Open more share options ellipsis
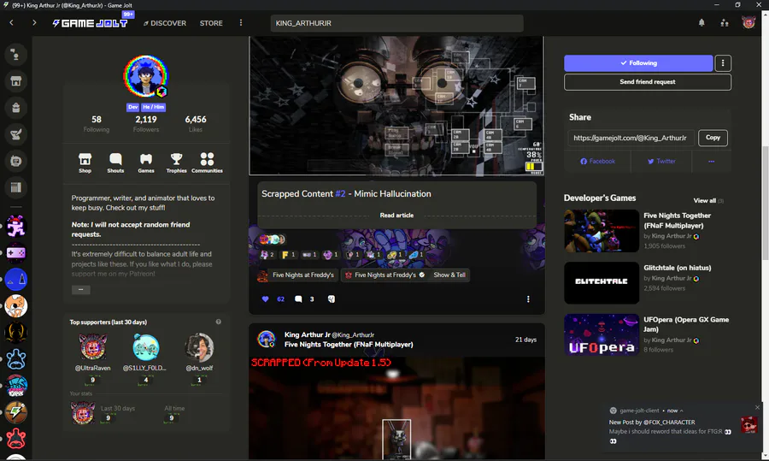Image resolution: width=769 pixels, height=461 pixels. pos(711,161)
